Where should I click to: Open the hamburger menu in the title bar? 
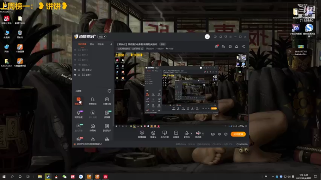[230, 37]
